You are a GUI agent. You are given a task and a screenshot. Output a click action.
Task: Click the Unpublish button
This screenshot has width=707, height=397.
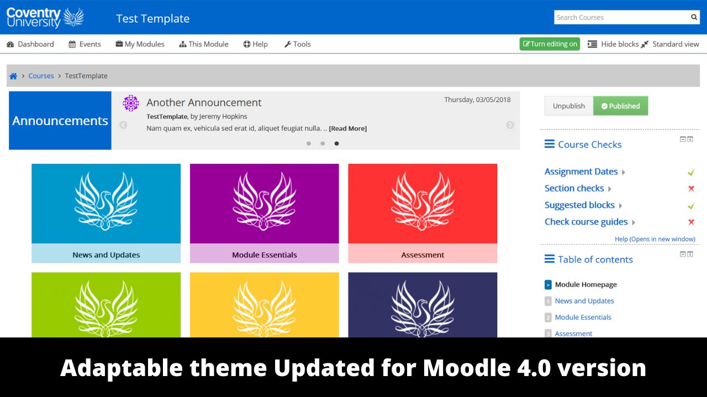(x=569, y=106)
